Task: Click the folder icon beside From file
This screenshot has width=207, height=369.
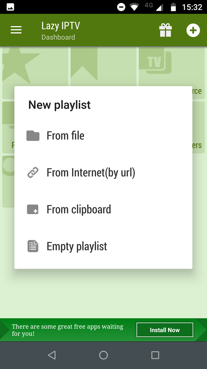Action: 33,136
